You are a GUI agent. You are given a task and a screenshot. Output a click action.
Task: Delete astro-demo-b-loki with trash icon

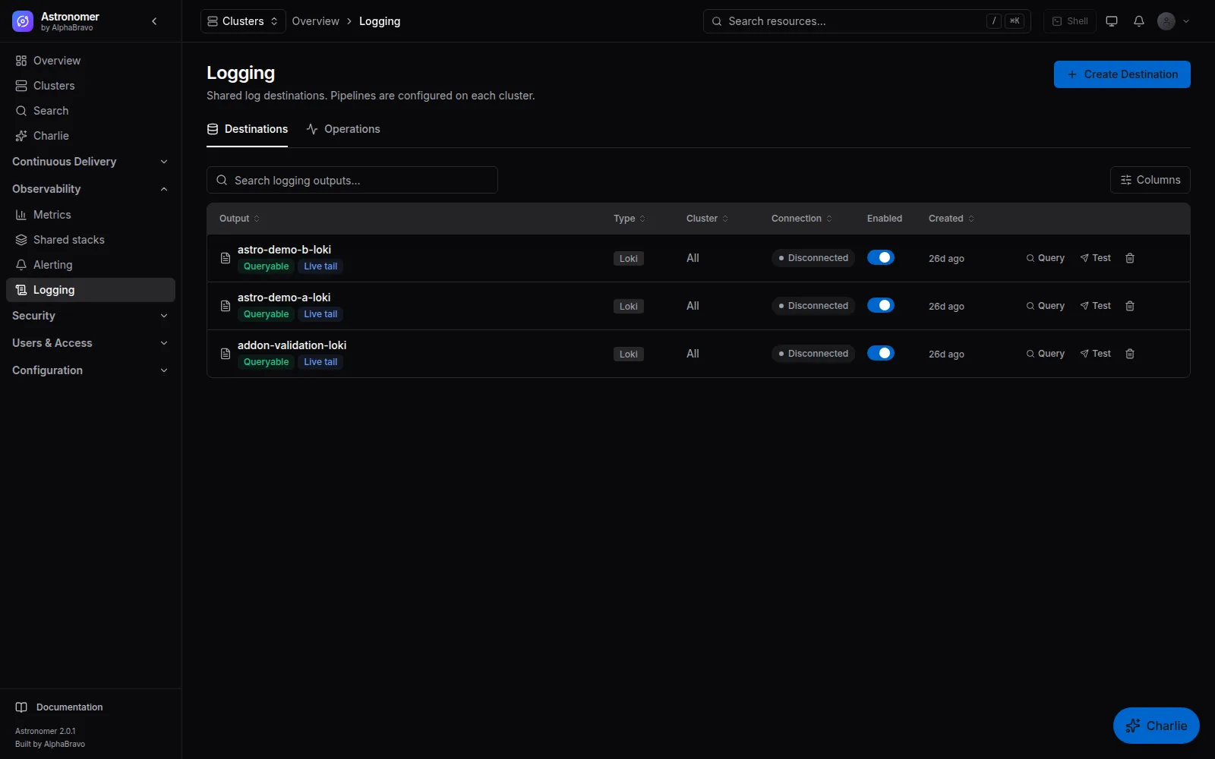[x=1130, y=258]
